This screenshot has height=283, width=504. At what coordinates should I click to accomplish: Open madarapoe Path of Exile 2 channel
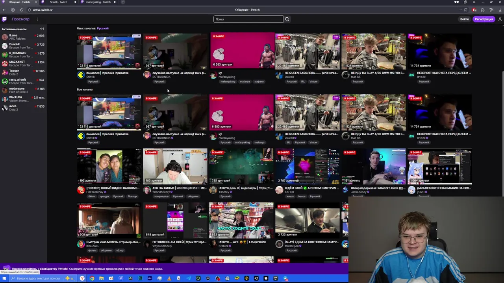[x=23, y=90]
